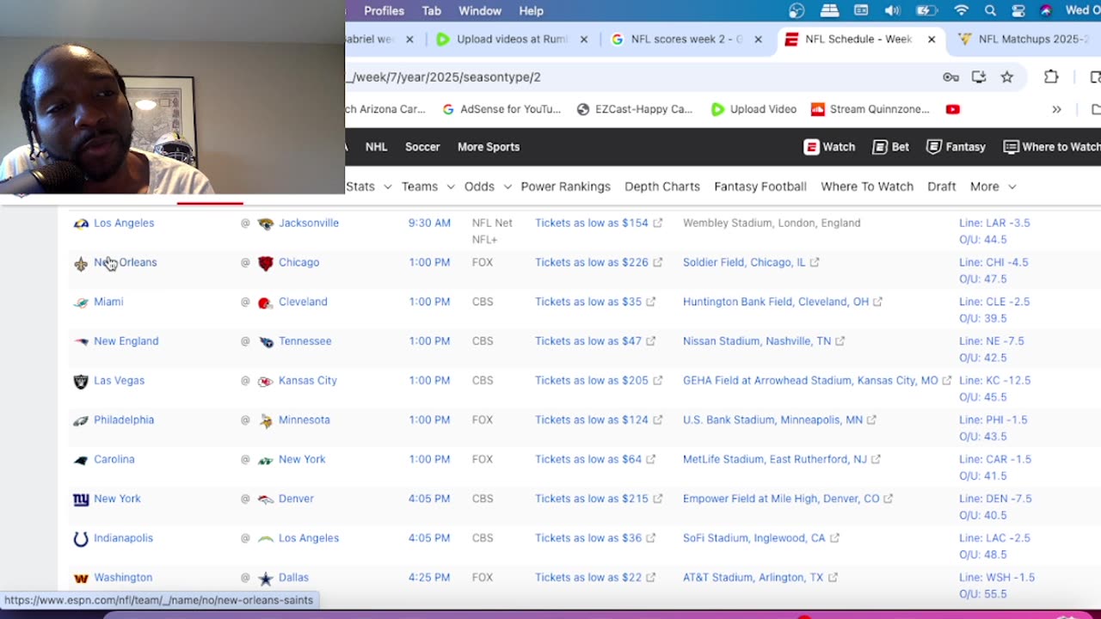Screen dimensions: 1101x619
Task: Expand the Stats dropdown chevron
Action: tap(387, 187)
